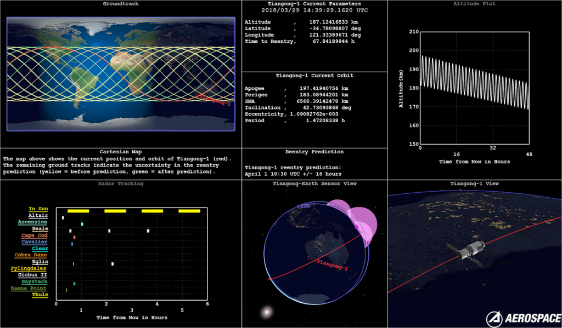The height and width of the screenshot is (328, 562).
Task: Click the Tiangong-1 label on the sensor view globe
Action: 330,266
